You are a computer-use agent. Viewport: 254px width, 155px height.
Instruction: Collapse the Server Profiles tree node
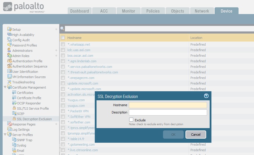tap(5, 134)
